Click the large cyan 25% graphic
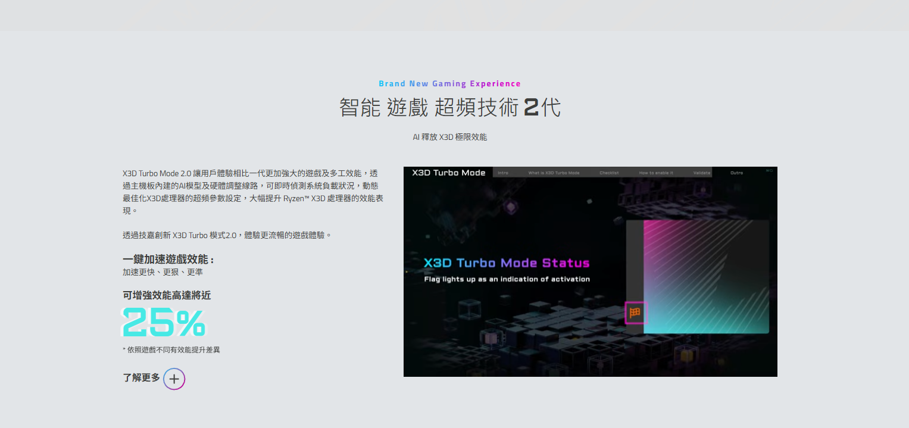 (x=164, y=323)
